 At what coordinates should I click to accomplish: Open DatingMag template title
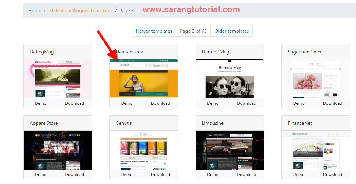42,52
